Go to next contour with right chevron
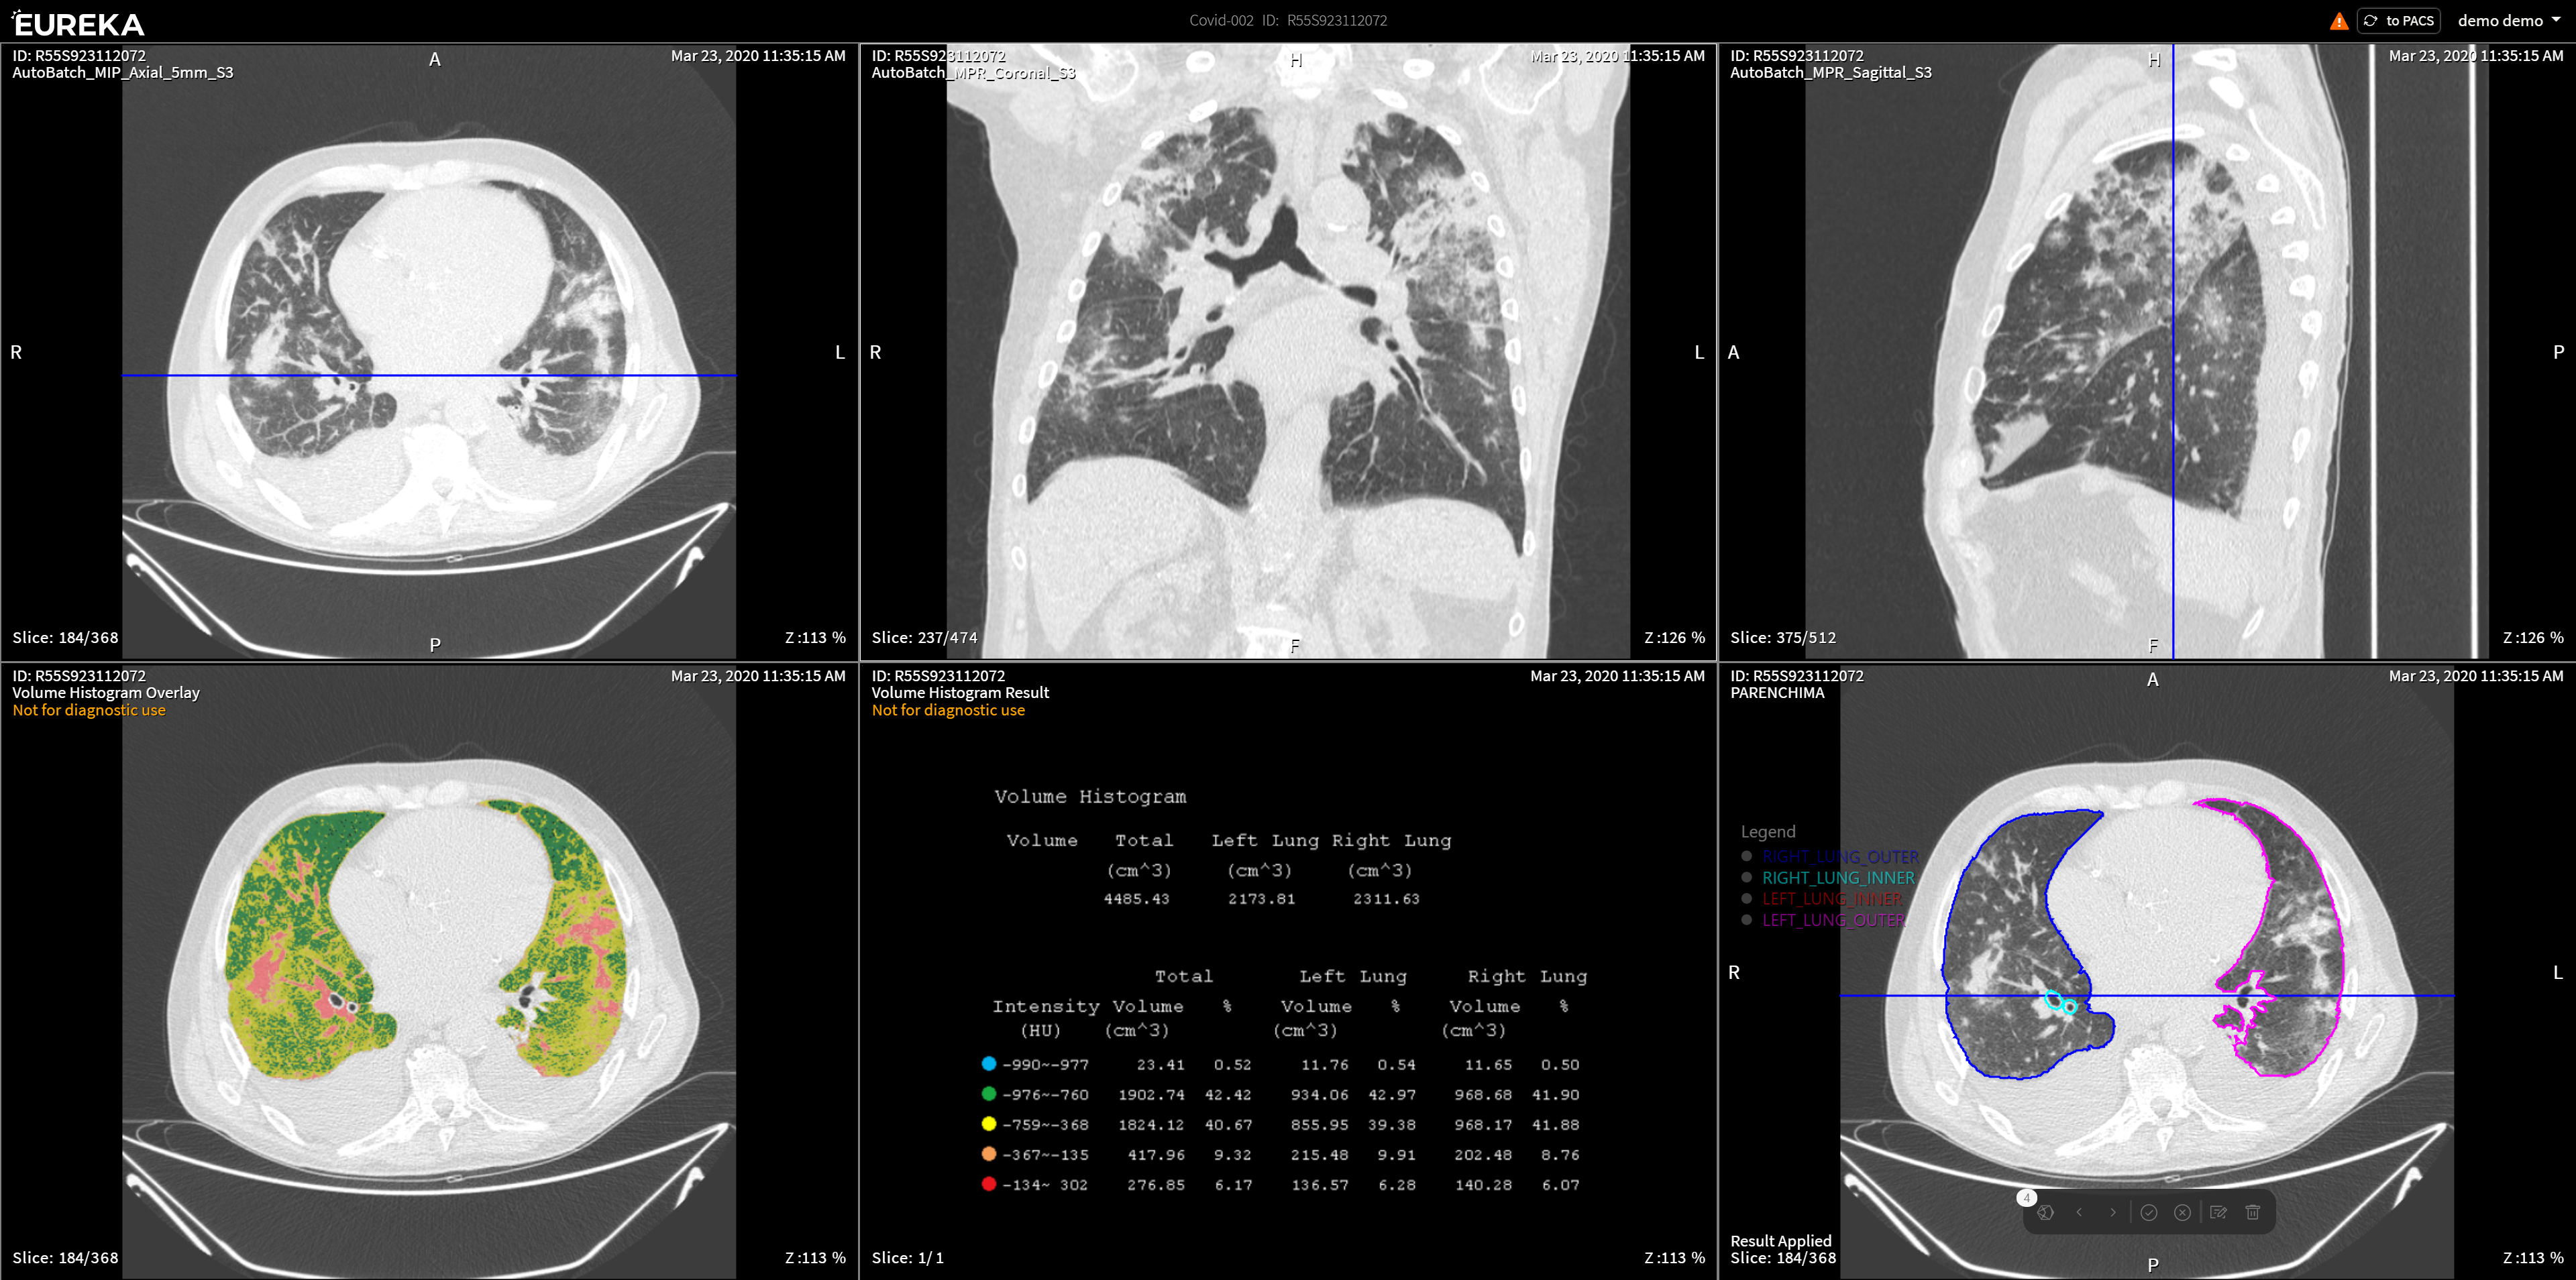 coord(2113,1213)
